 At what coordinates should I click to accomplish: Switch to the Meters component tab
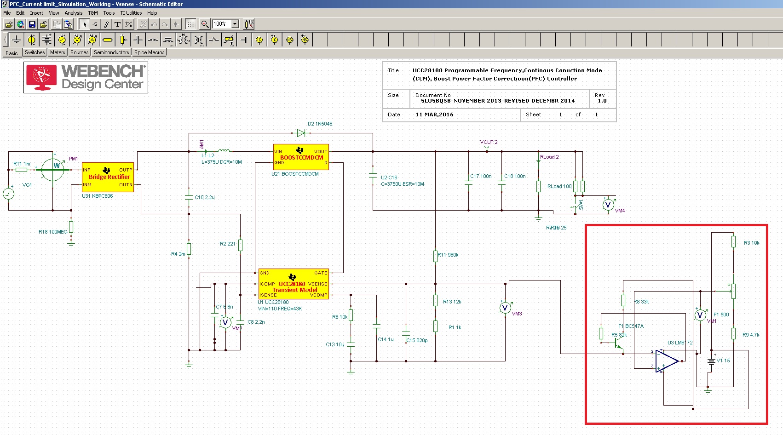click(58, 52)
